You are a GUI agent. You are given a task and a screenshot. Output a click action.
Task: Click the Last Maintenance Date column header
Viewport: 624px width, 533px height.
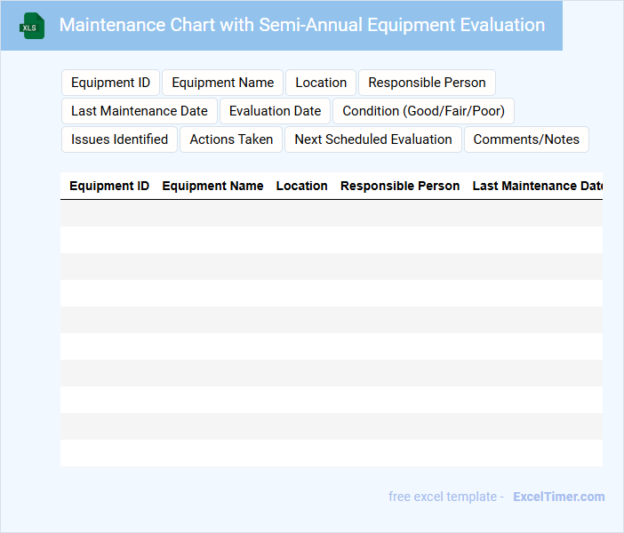coord(537,187)
